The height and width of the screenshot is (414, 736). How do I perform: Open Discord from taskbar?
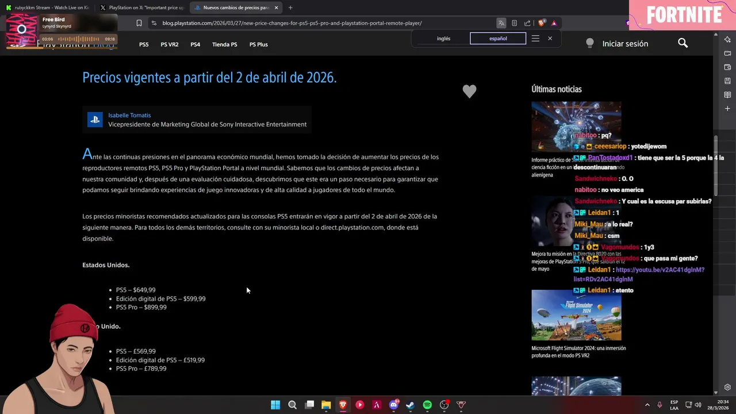[x=394, y=405]
